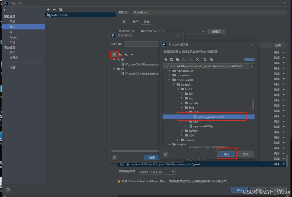
Task: Switch to the 依赖 tab
Action: point(146,22)
